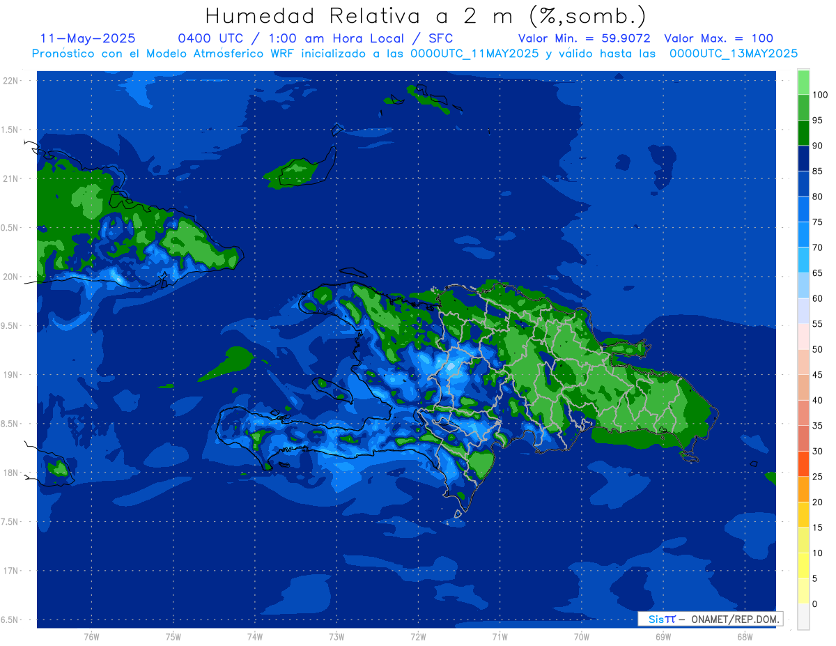Select the blue legend swatch between 80 and 85

[x=803, y=184]
